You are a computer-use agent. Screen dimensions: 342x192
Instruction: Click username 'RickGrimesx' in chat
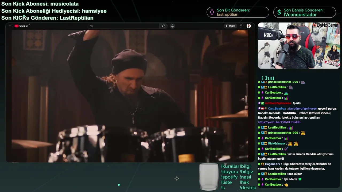tap(277, 143)
